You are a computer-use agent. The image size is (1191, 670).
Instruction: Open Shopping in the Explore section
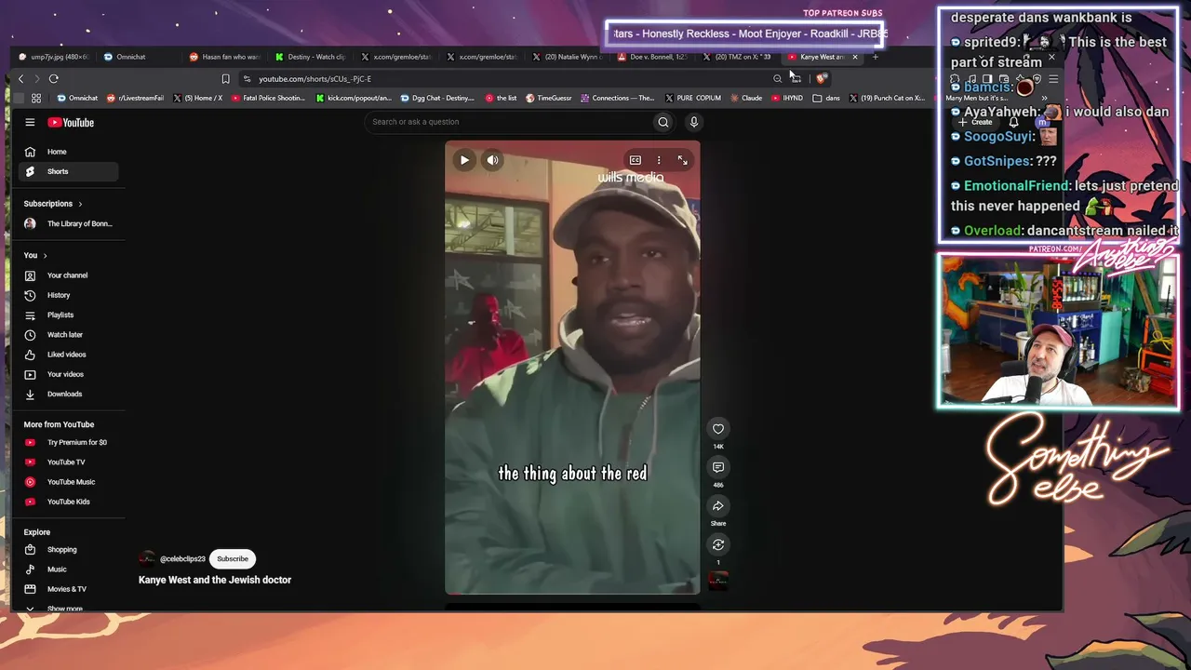pyautogui.click(x=68, y=550)
